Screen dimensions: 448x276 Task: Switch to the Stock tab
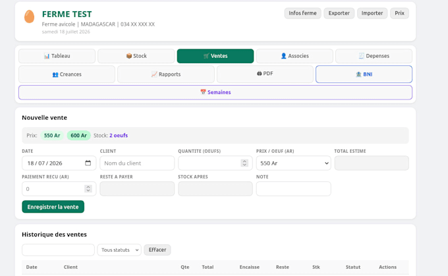pos(136,56)
